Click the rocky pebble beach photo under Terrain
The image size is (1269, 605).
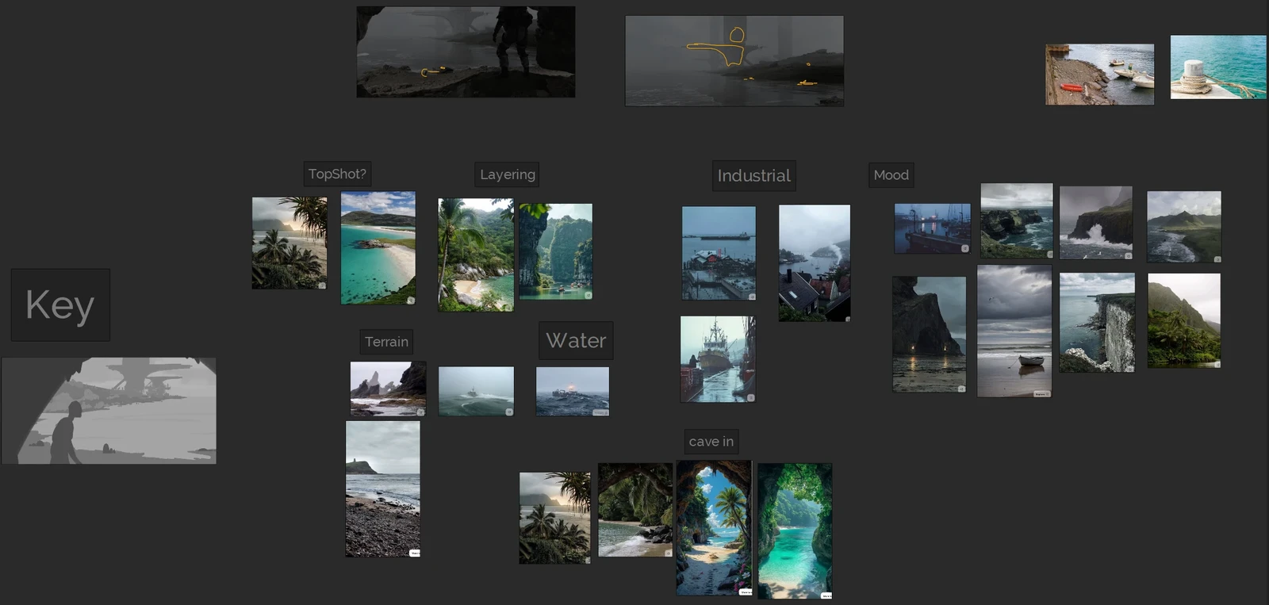tap(383, 489)
